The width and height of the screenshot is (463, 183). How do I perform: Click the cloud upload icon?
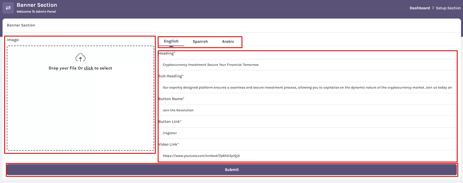pyautogui.click(x=80, y=58)
